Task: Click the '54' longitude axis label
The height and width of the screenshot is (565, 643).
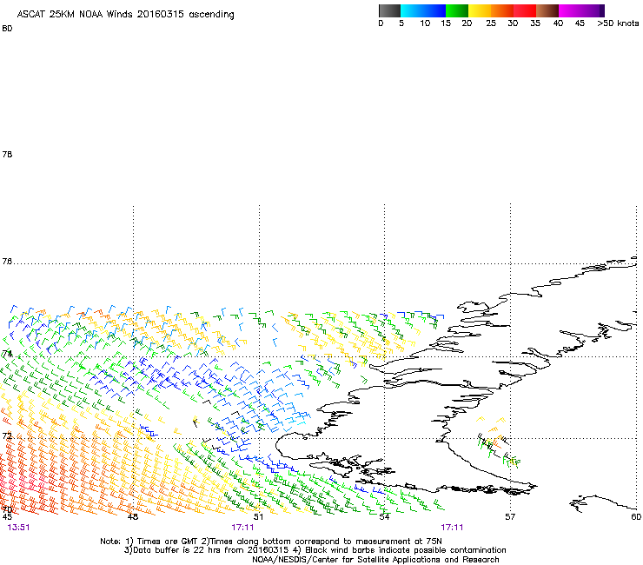Action: tap(384, 516)
